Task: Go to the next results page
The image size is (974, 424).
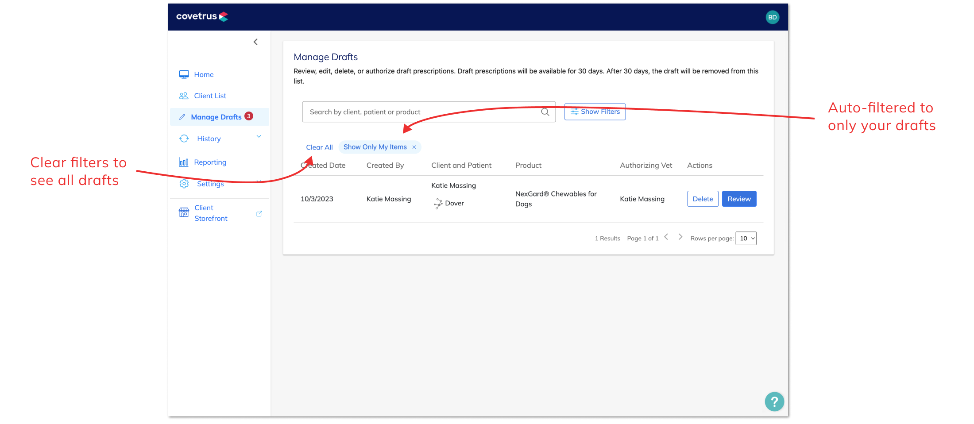Action: pos(680,237)
